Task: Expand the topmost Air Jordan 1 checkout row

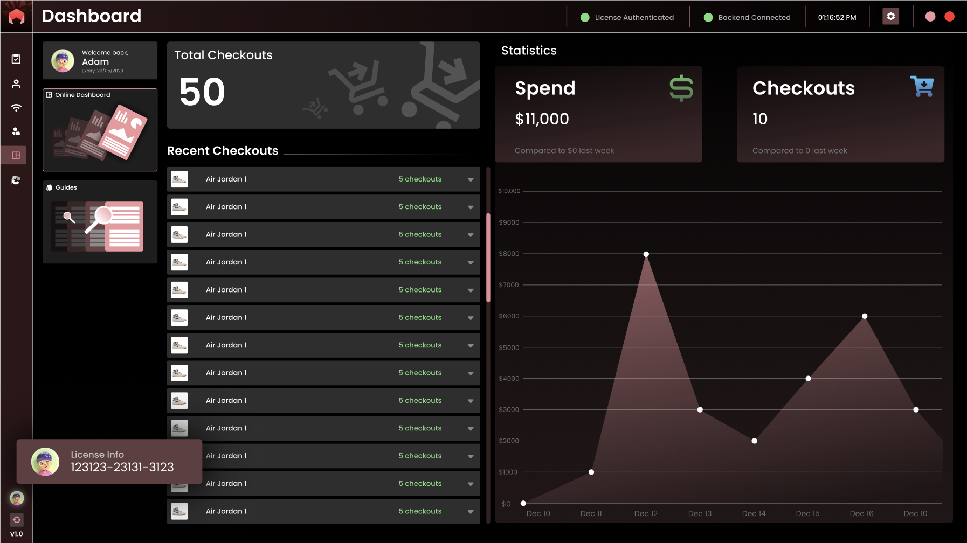Action: pos(471,179)
